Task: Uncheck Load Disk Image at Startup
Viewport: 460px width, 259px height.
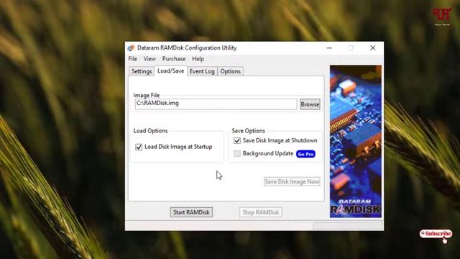Action: coord(139,147)
